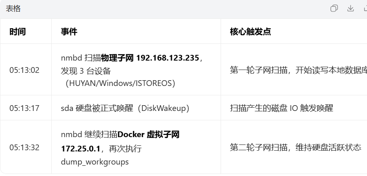Click the bold 192.168.123.235 subnet text
Viewport: 367px width, 176px height.
click(x=168, y=58)
